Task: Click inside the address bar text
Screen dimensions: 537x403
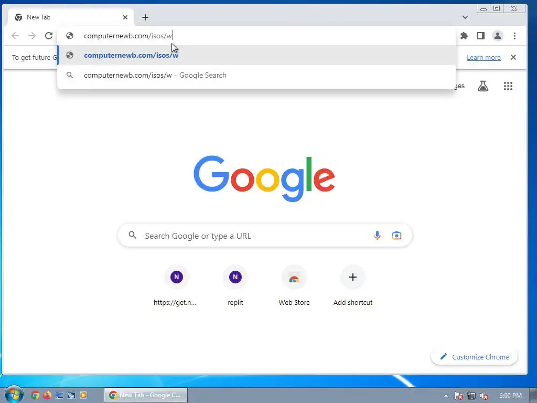Action: pos(128,36)
